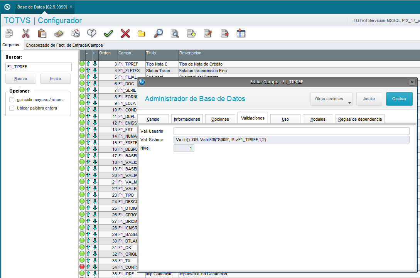This screenshot has width=420, height=278.
Task: Enable 'coincidir mayusc./minusc' checkbox
Action: pos(12,99)
